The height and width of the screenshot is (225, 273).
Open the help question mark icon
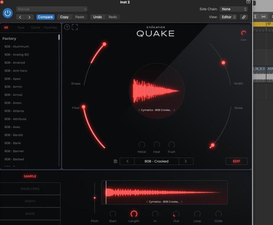tap(67, 27)
